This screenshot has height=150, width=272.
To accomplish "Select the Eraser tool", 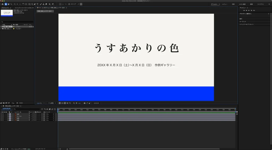I will 46,4.
